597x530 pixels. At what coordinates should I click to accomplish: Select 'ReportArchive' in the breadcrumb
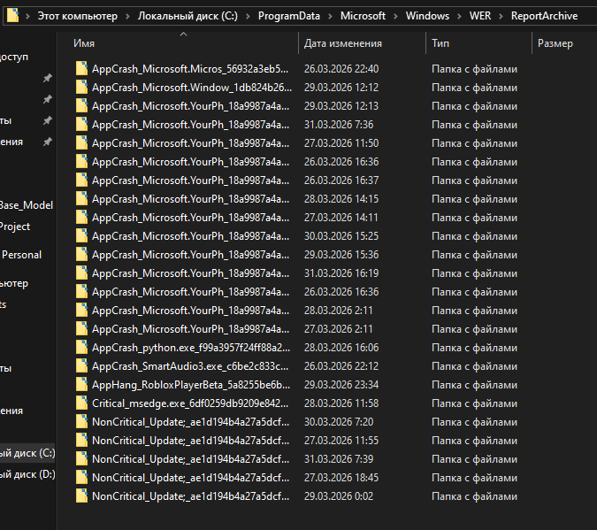coord(544,16)
